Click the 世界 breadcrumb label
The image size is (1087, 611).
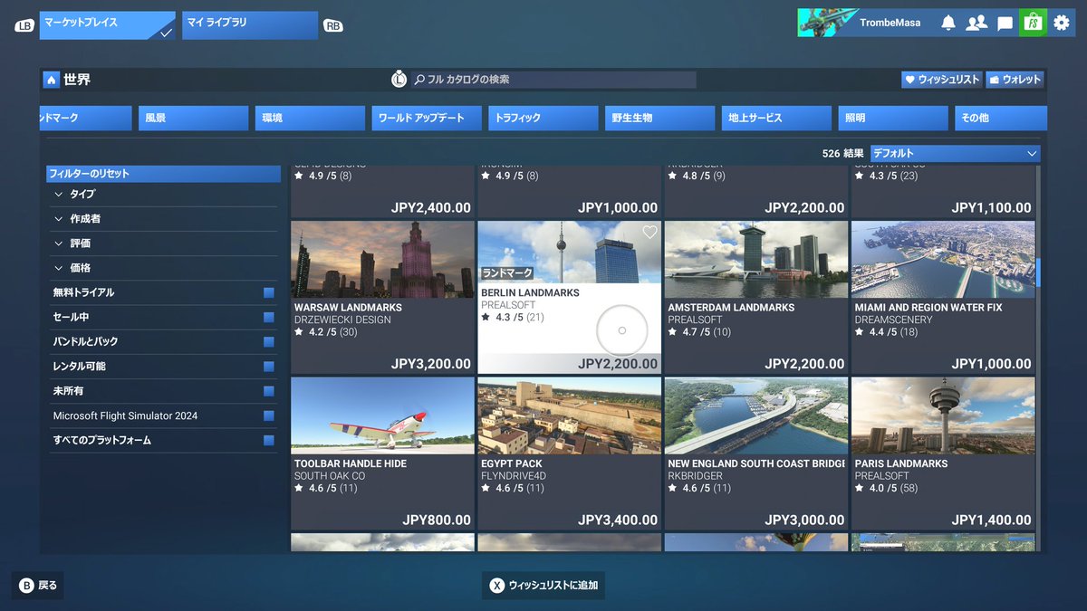coord(77,80)
